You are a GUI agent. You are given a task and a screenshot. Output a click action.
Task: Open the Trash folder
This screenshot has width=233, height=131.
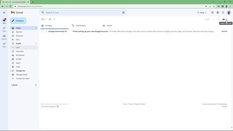coord(24,67)
